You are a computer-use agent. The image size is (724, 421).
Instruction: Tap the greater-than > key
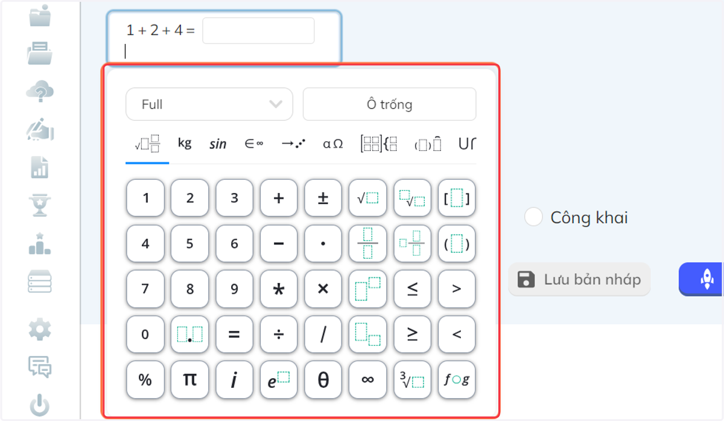tap(457, 289)
